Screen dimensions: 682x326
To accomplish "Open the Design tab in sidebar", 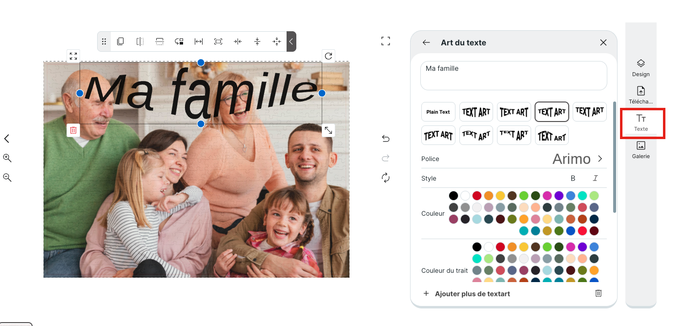I will tap(641, 68).
